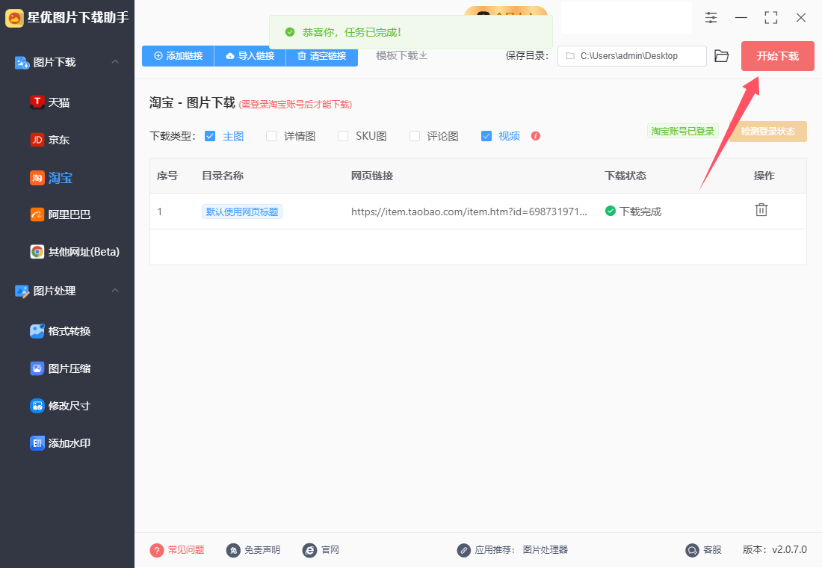This screenshot has height=568, width=822.
Task: Click the 默认使用网页标题 directory tag
Action: point(242,212)
